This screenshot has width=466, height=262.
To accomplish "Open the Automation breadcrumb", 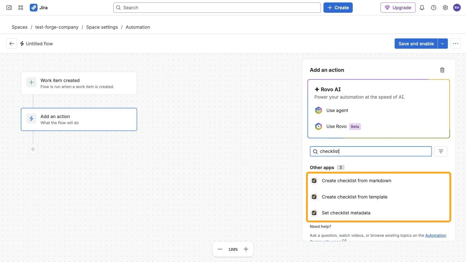I will tap(138, 27).
